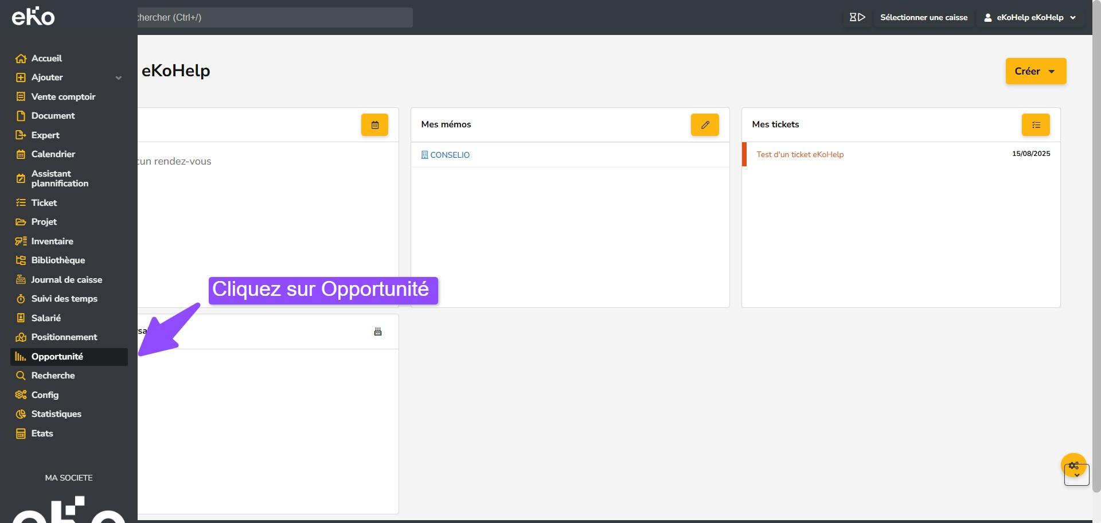This screenshot has width=1101, height=523.
Task: Open the Créer dropdown button
Action: [1035, 71]
